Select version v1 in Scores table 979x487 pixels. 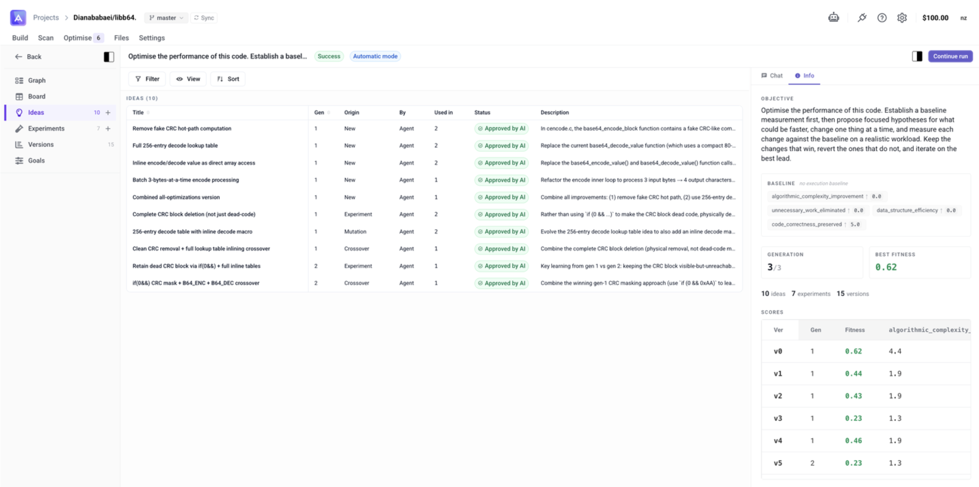pos(778,373)
